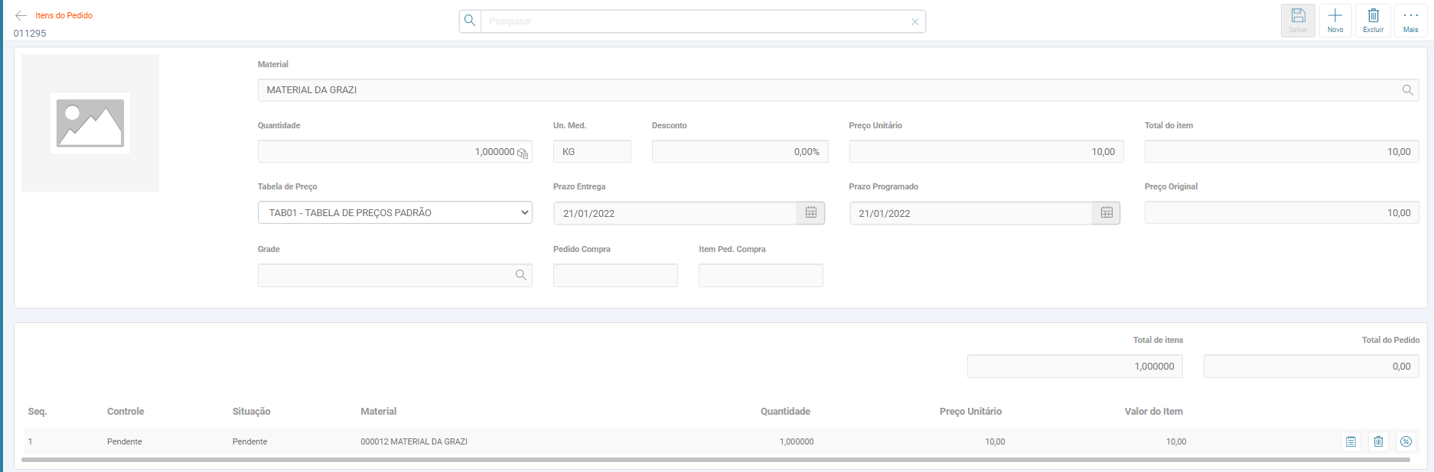Click the magnifier in the Grade field

521,275
